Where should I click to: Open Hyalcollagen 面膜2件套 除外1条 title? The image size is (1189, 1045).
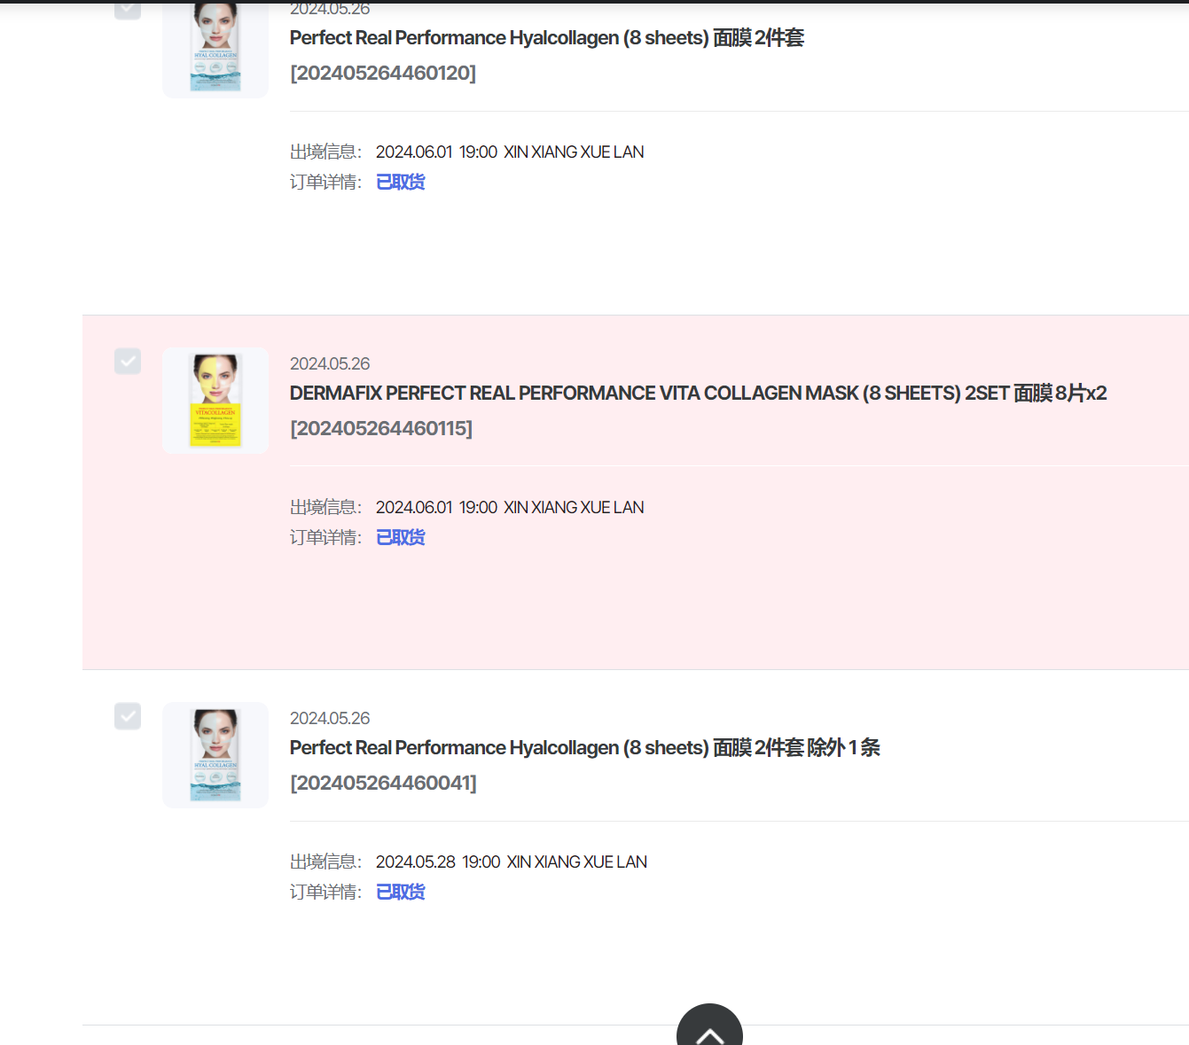tap(585, 748)
